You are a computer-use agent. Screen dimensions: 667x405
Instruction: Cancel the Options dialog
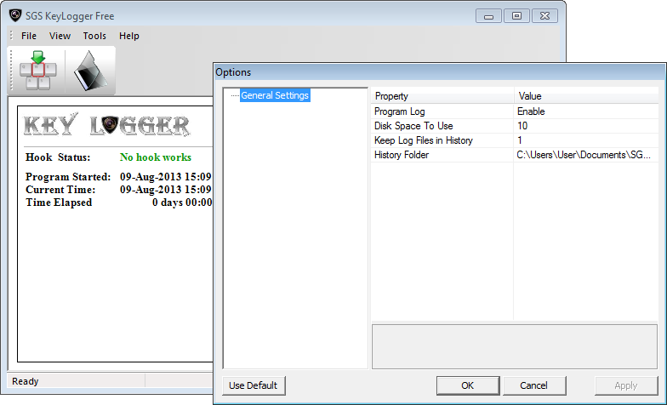tap(534, 385)
